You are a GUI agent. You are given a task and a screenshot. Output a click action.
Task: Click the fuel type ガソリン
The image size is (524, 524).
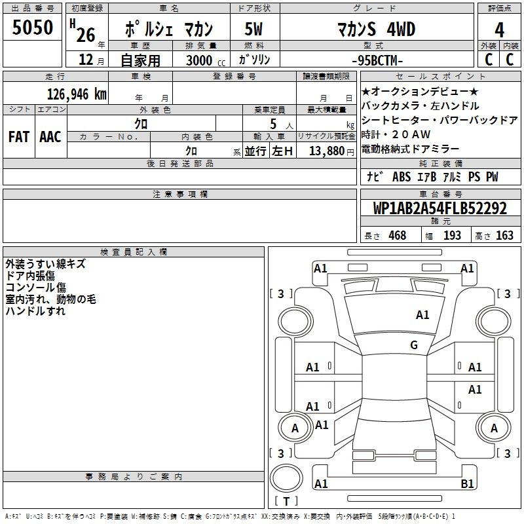click(254, 60)
